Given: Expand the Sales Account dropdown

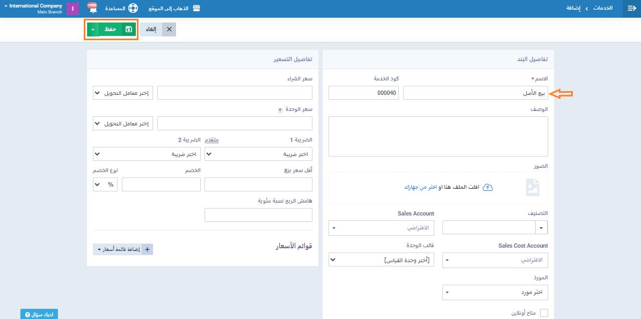Looking at the screenshot, I should 381,228.
